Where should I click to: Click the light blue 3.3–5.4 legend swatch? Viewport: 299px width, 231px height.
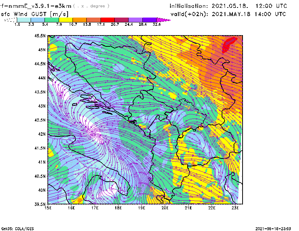pos(38,20)
